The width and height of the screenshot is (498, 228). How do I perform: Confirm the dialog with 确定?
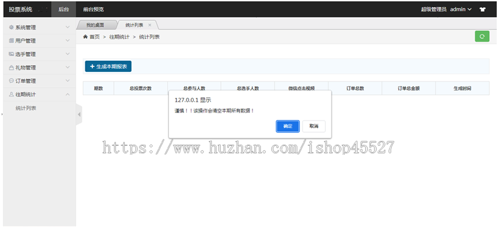click(288, 126)
